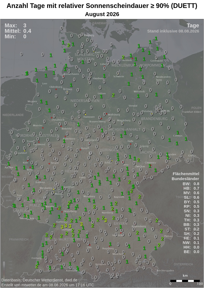
Task: Click the 'Max: 3' statistic
Action: pos(16,25)
